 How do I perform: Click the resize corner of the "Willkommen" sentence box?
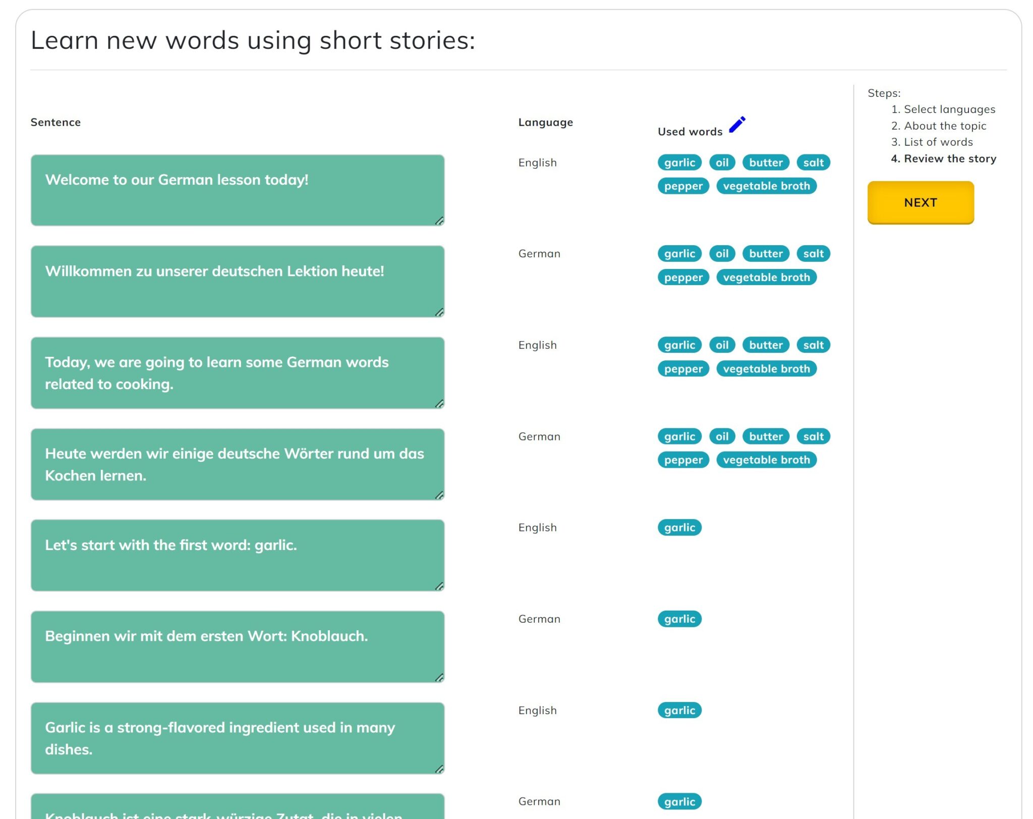tap(439, 313)
